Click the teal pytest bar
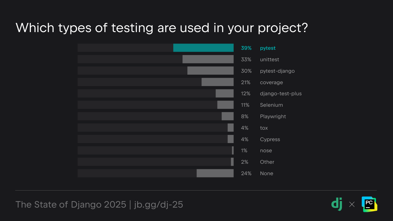The height and width of the screenshot is (221, 393). [203, 48]
